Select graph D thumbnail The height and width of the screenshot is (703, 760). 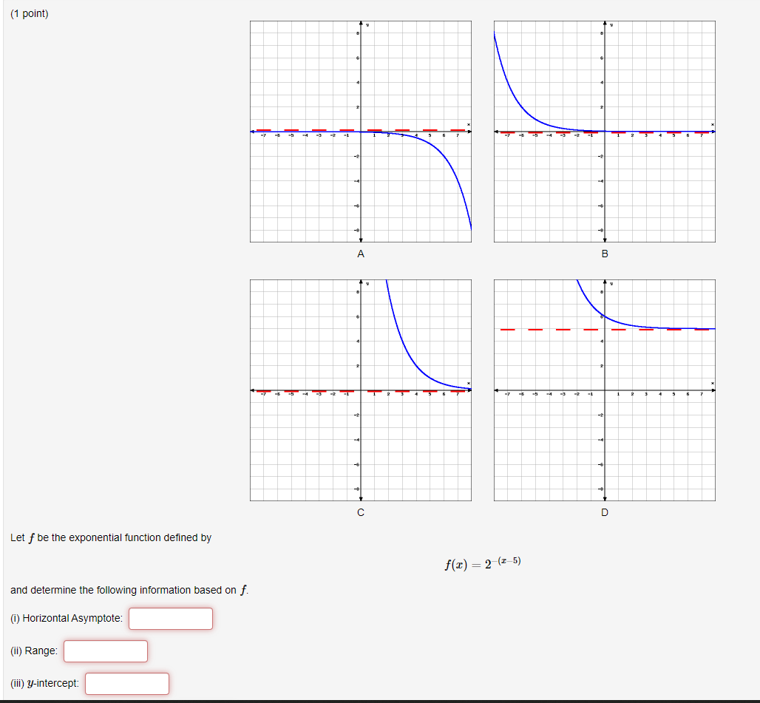click(x=605, y=390)
